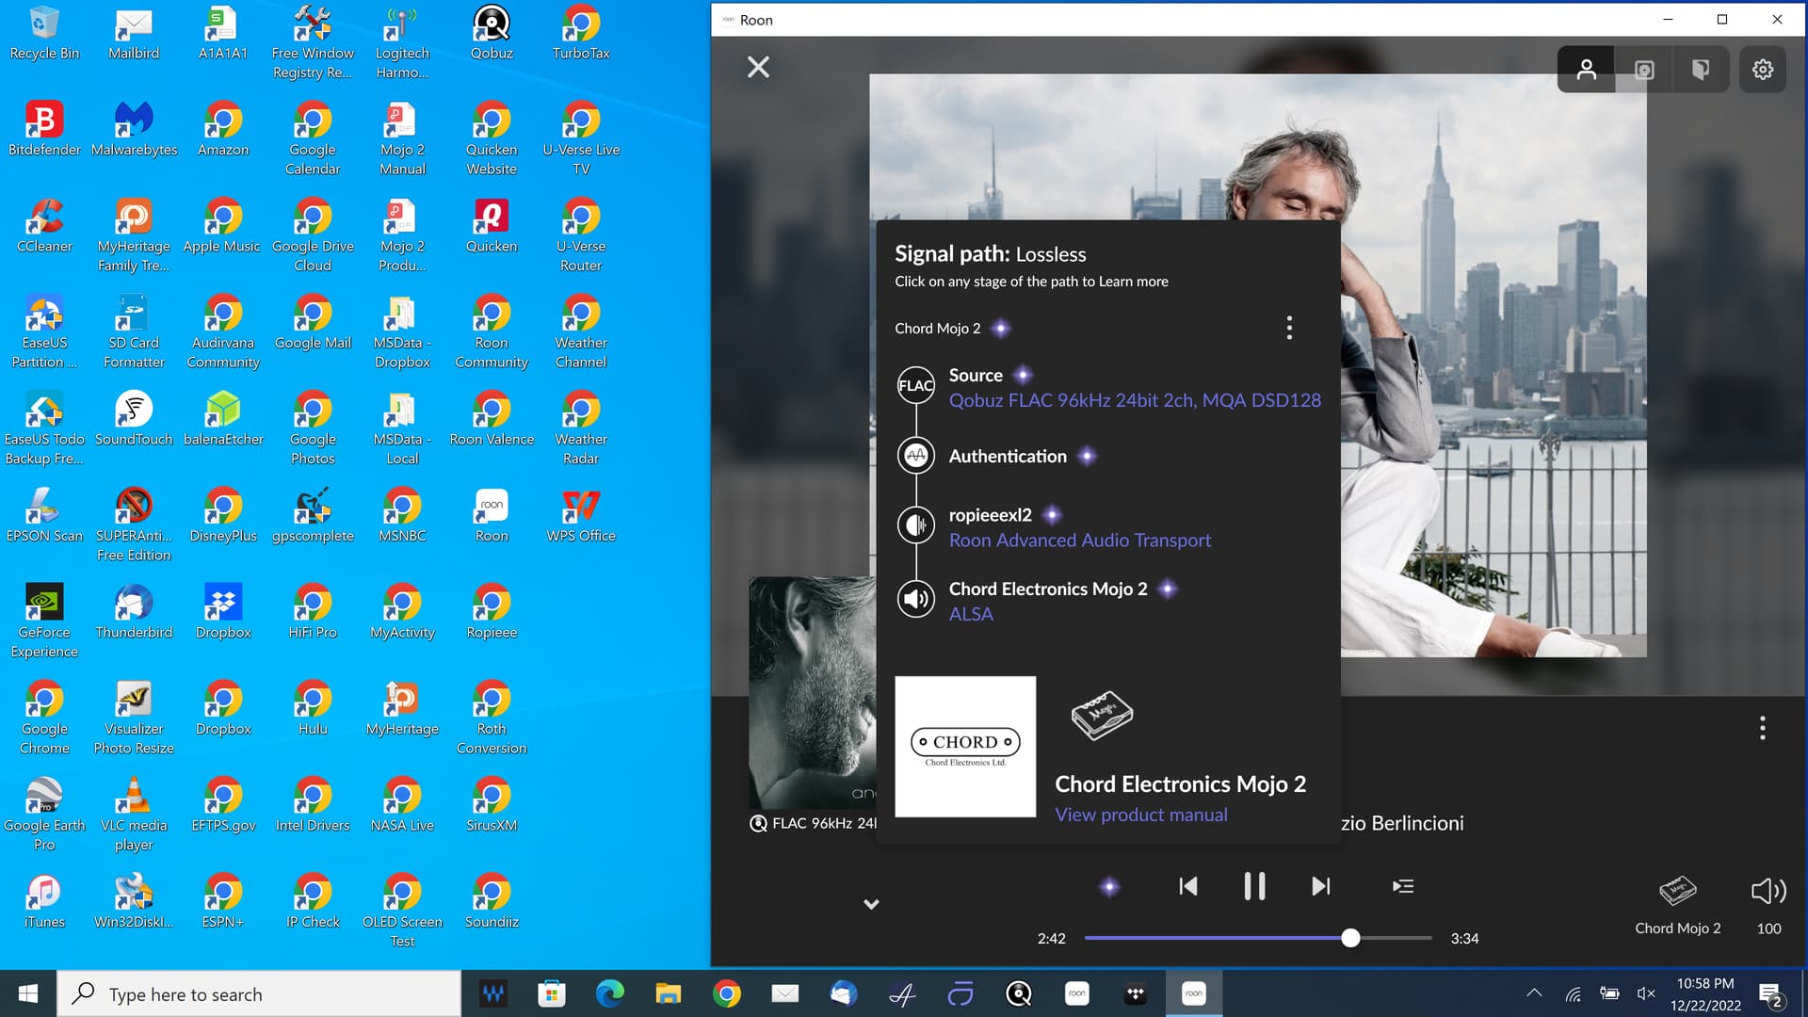Click the taskbar search box
Screen dimensions: 1808x1017
pyautogui.click(x=260, y=993)
